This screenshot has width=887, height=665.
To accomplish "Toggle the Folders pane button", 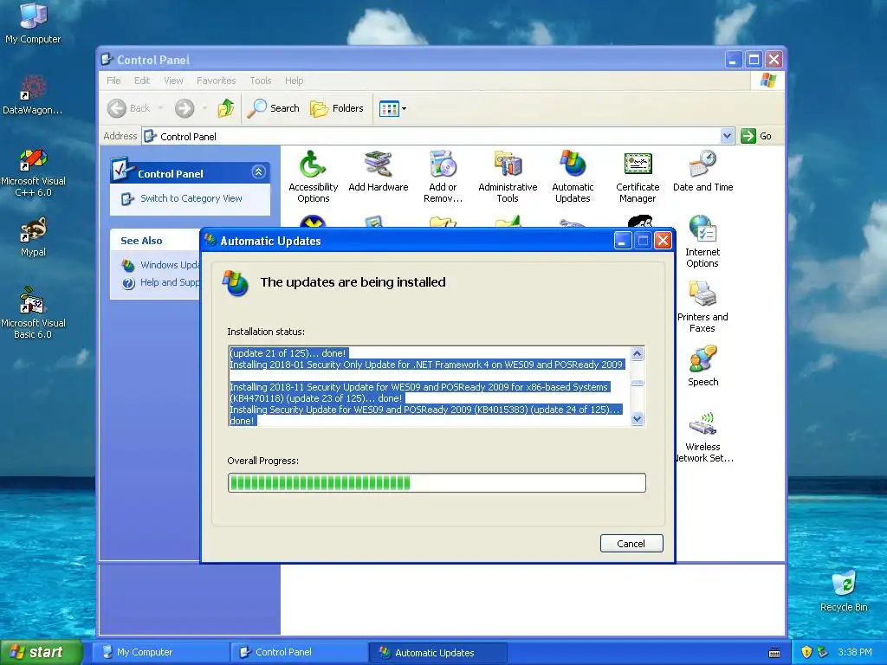I will point(337,108).
